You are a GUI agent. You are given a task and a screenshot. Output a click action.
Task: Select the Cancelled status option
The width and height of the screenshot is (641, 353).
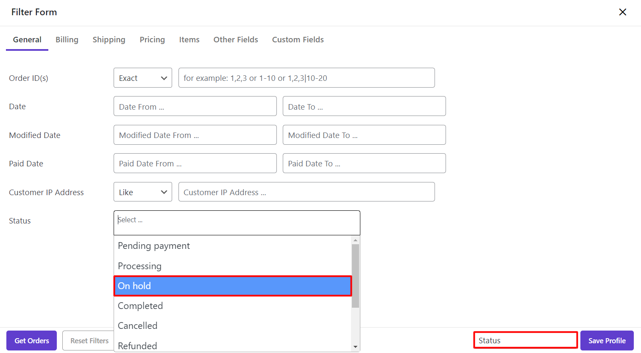click(232, 326)
